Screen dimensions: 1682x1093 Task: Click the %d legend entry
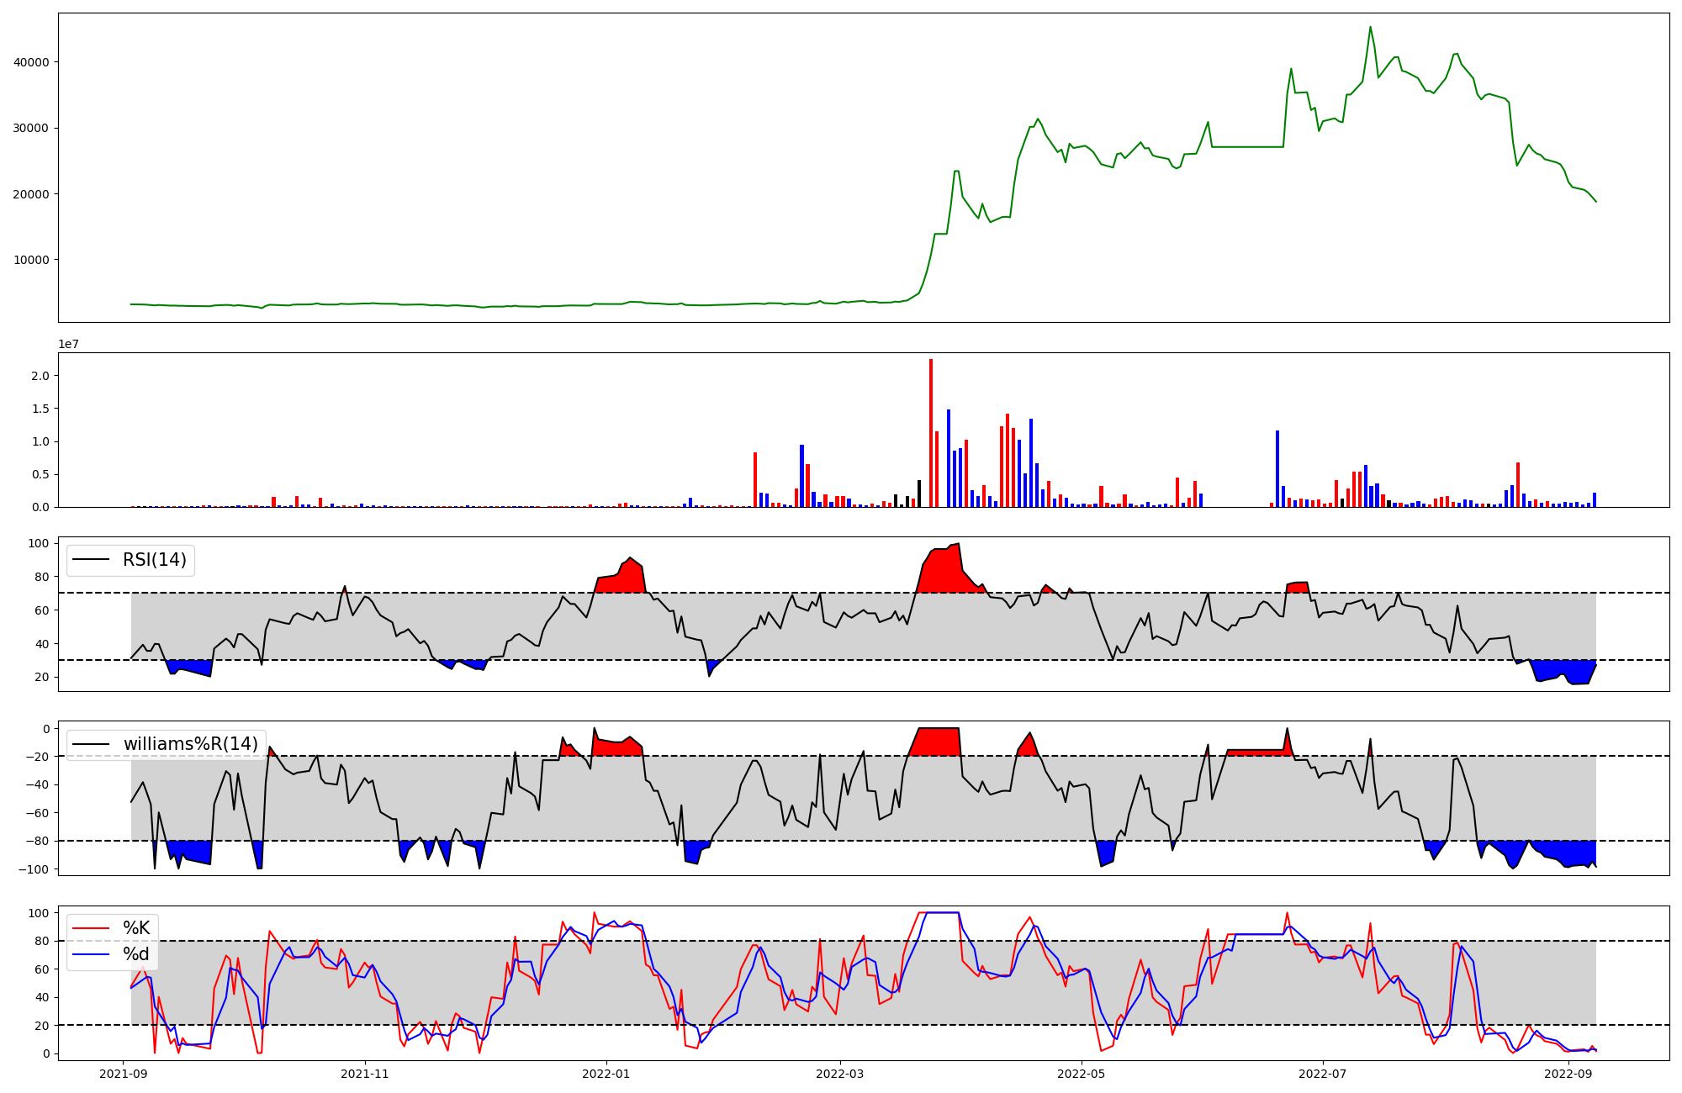pyautogui.click(x=136, y=954)
